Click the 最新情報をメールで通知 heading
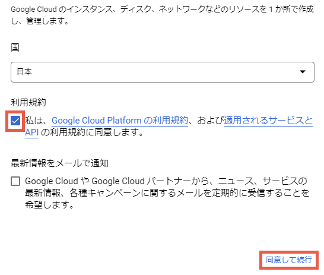The height and width of the screenshot is (275, 324). (x=59, y=163)
